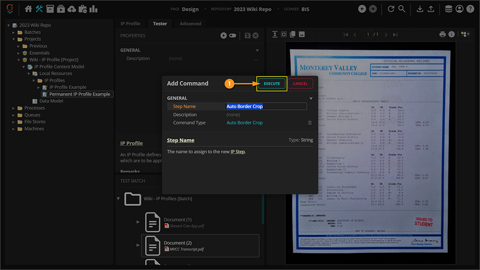The width and height of the screenshot is (480, 270).
Task: Open the cloud upload icon in top toolbar
Action: click(x=72, y=9)
